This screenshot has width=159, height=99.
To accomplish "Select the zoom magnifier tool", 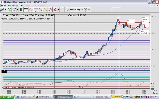I will coord(14,10).
